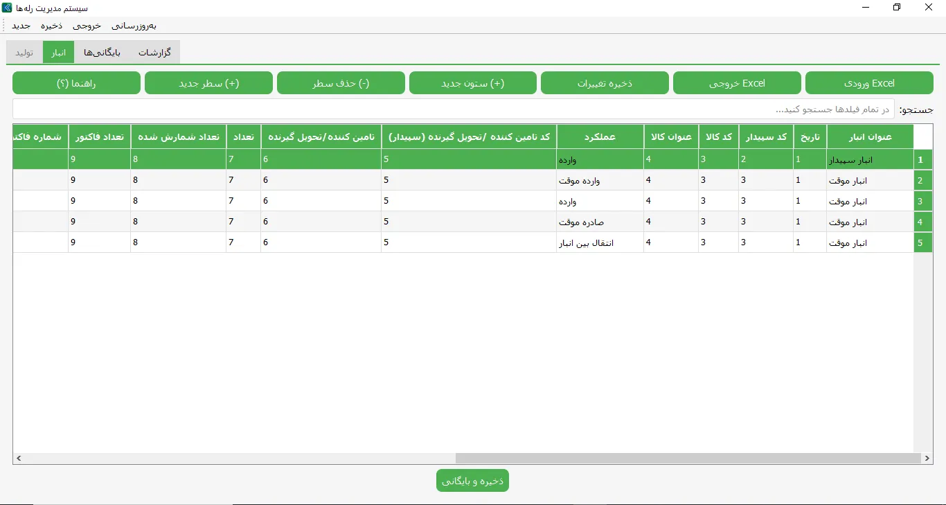
Task: Click the ذخیره و بایگانی button
Action: coord(472,481)
